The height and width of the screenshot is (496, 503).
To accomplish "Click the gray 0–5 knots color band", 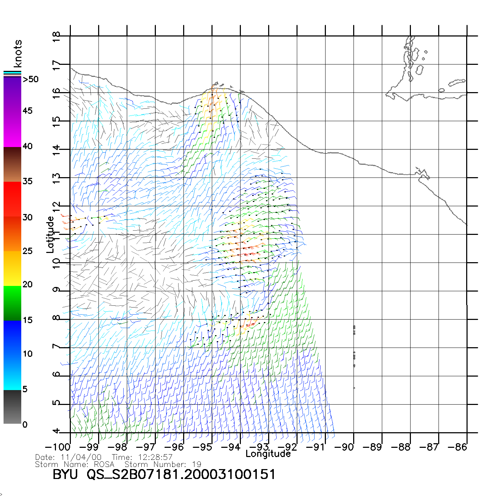I will tap(12, 407).
